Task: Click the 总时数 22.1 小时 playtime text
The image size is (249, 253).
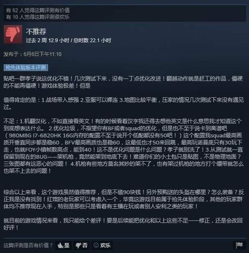Action: pyautogui.click(x=92, y=40)
